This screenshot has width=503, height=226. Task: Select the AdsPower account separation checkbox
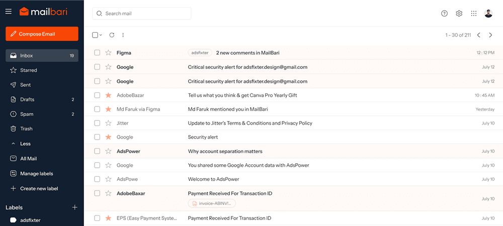click(x=97, y=151)
